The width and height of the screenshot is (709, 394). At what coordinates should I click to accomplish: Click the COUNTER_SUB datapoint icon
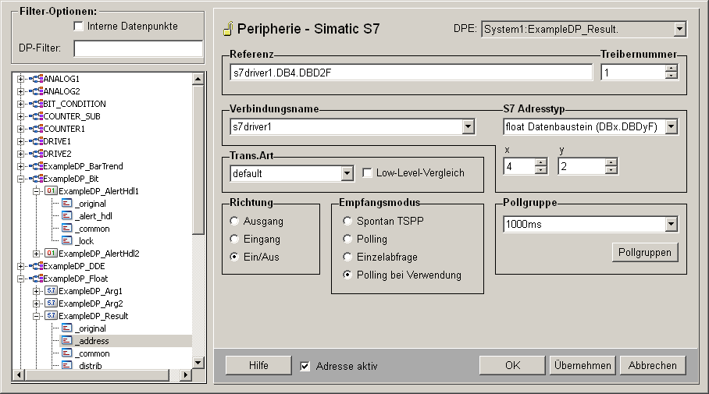pos(37,116)
